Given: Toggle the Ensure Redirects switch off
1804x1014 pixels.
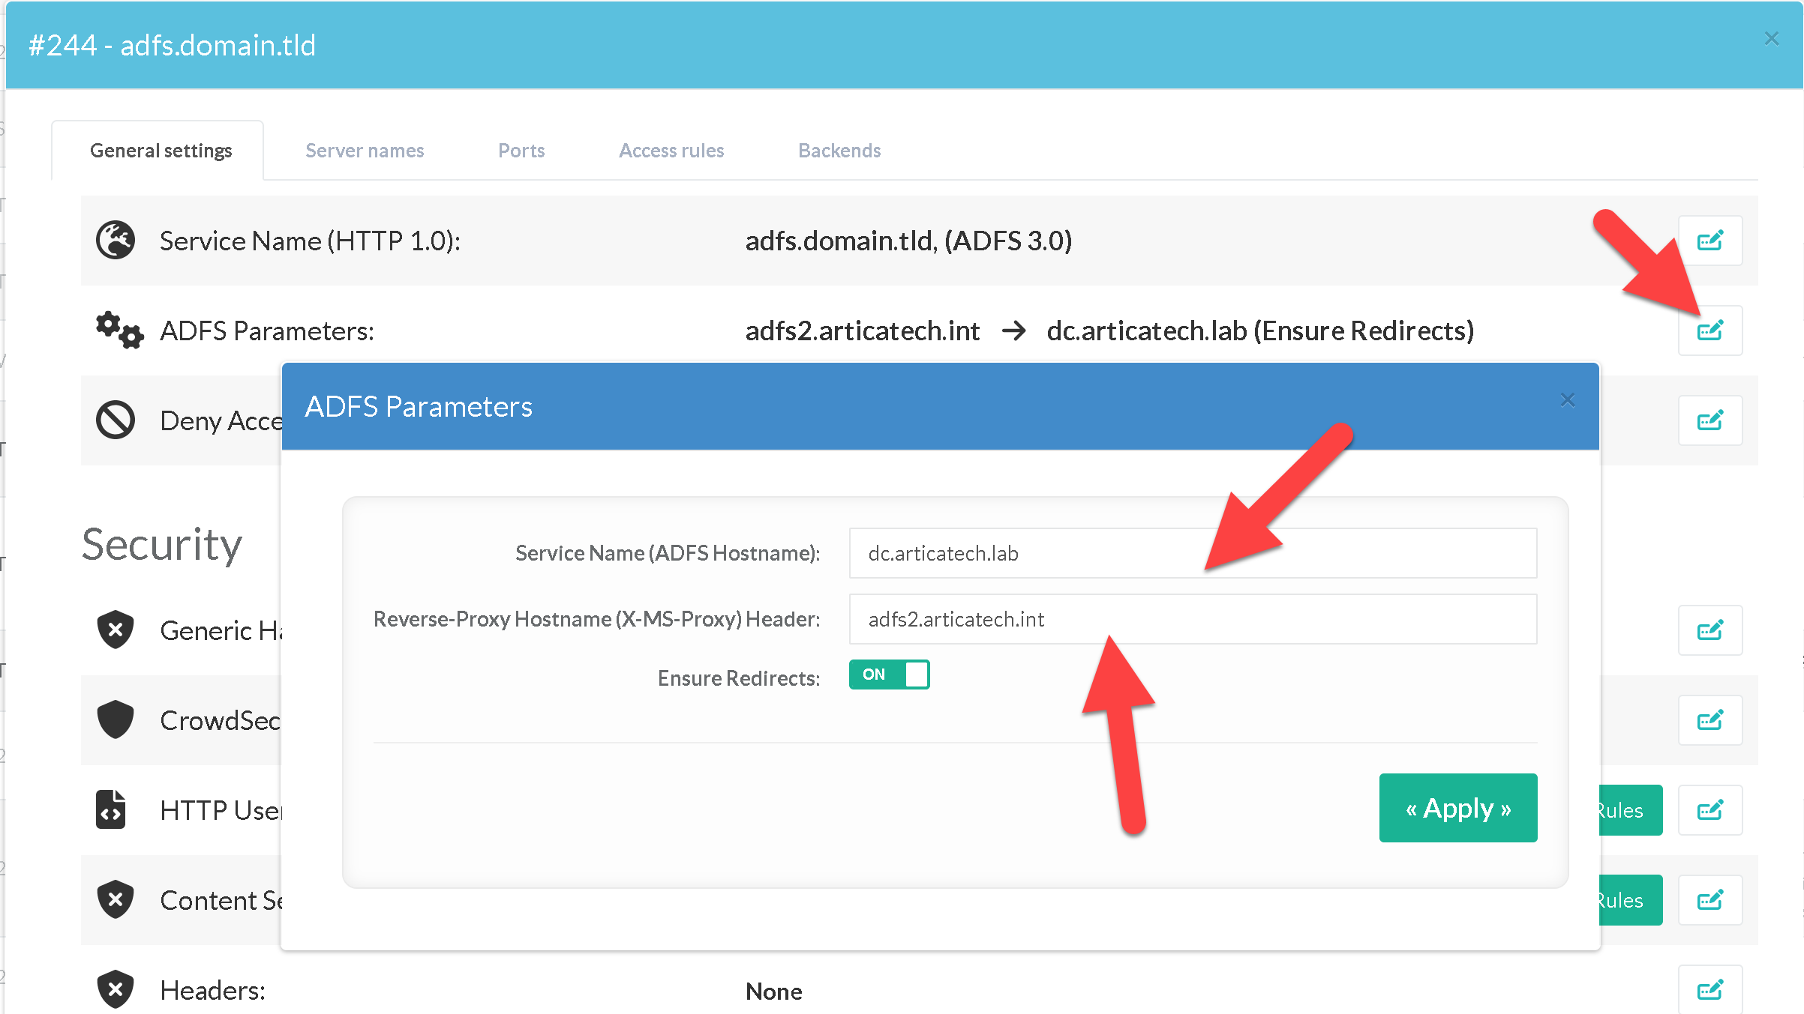Looking at the screenshot, I should tap(889, 675).
